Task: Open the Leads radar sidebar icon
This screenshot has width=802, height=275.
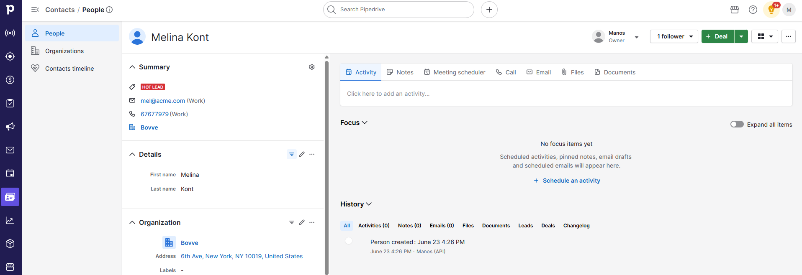Action: [x=10, y=33]
